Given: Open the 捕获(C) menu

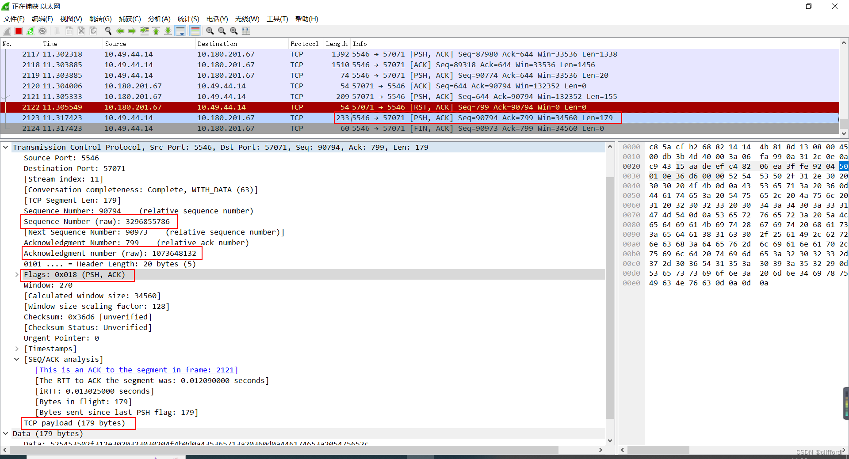Looking at the screenshot, I should 130,19.
